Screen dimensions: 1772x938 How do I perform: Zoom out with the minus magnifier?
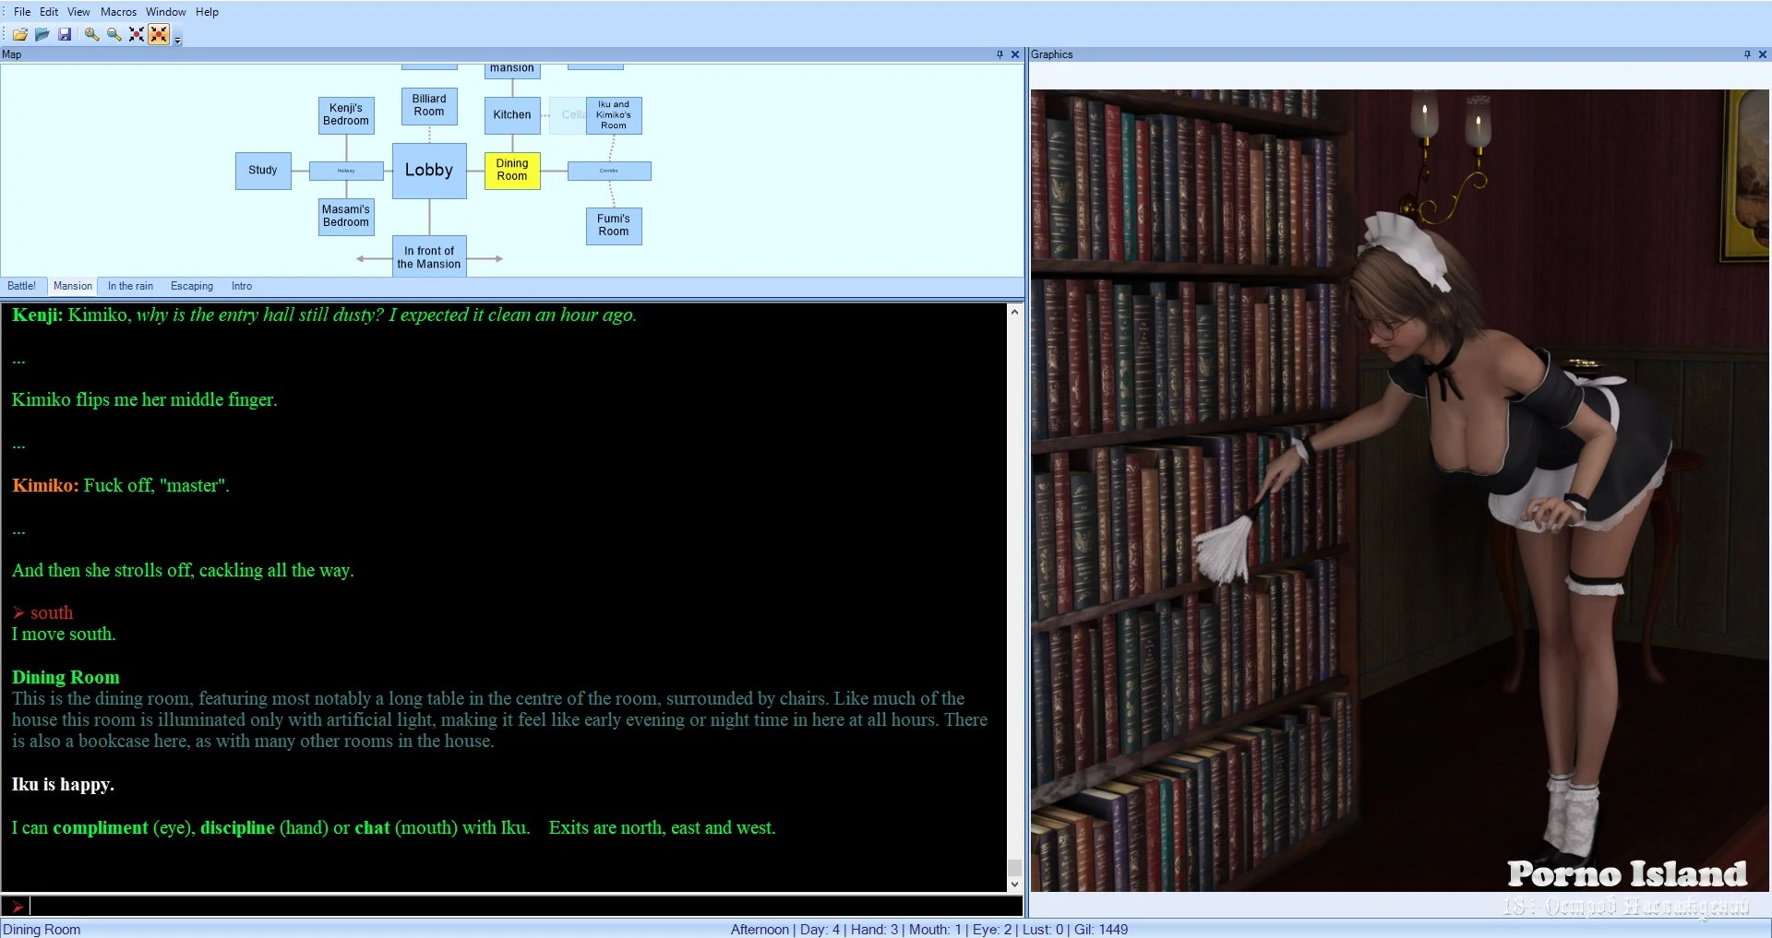(x=114, y=34)
